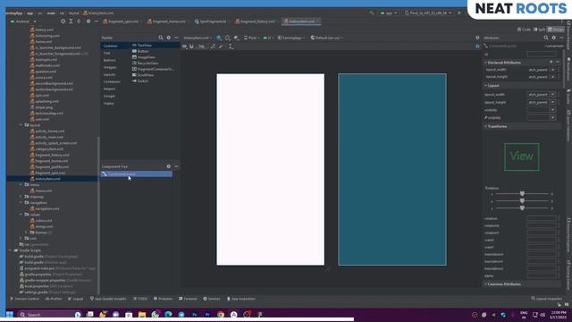Open declared layout_width value dropdown
Viewport: 572px width, 322px height.
553,70
